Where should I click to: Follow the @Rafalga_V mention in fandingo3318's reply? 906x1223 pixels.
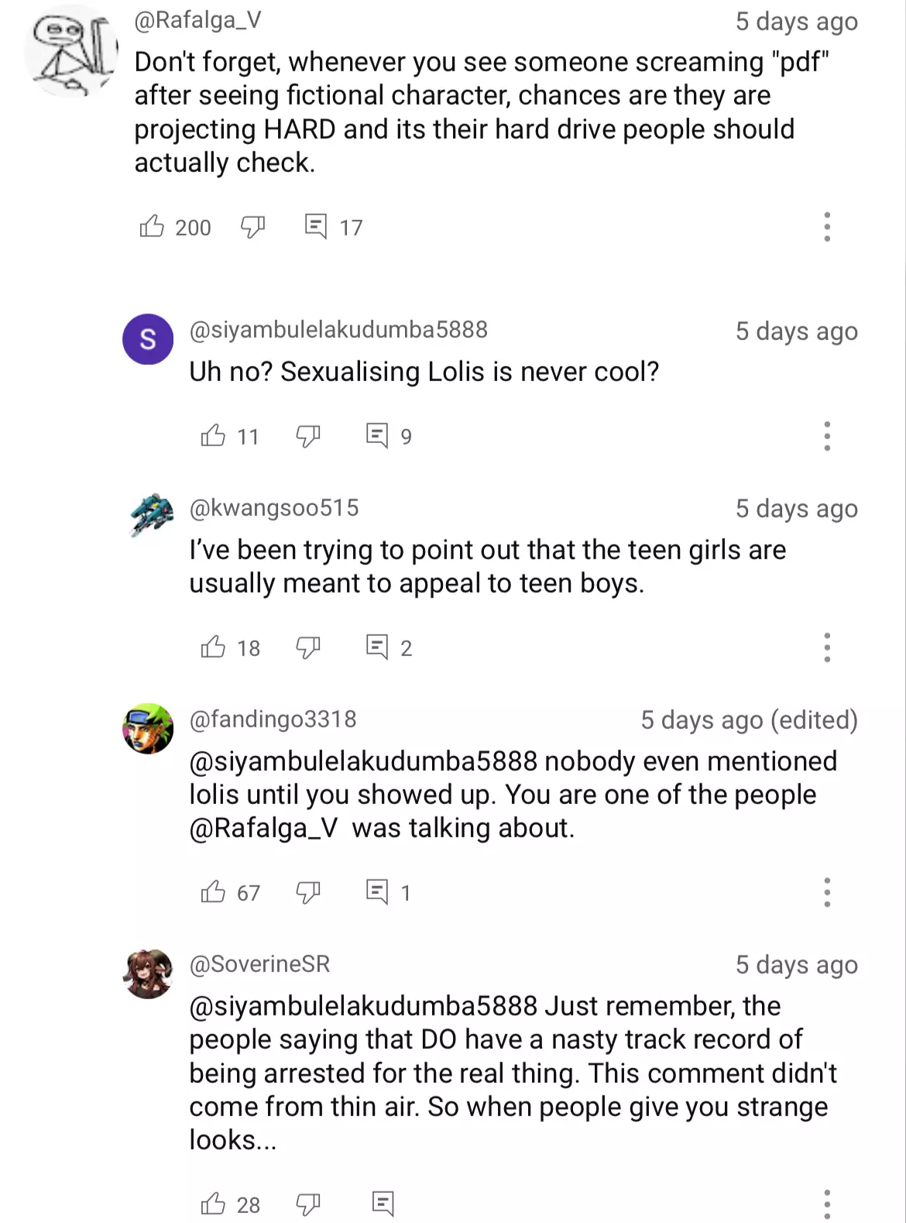263,828
